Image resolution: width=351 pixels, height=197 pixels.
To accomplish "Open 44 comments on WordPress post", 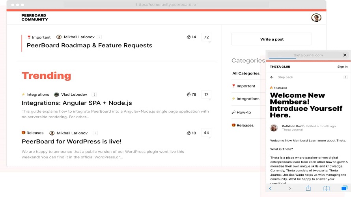I will point(206,133).
